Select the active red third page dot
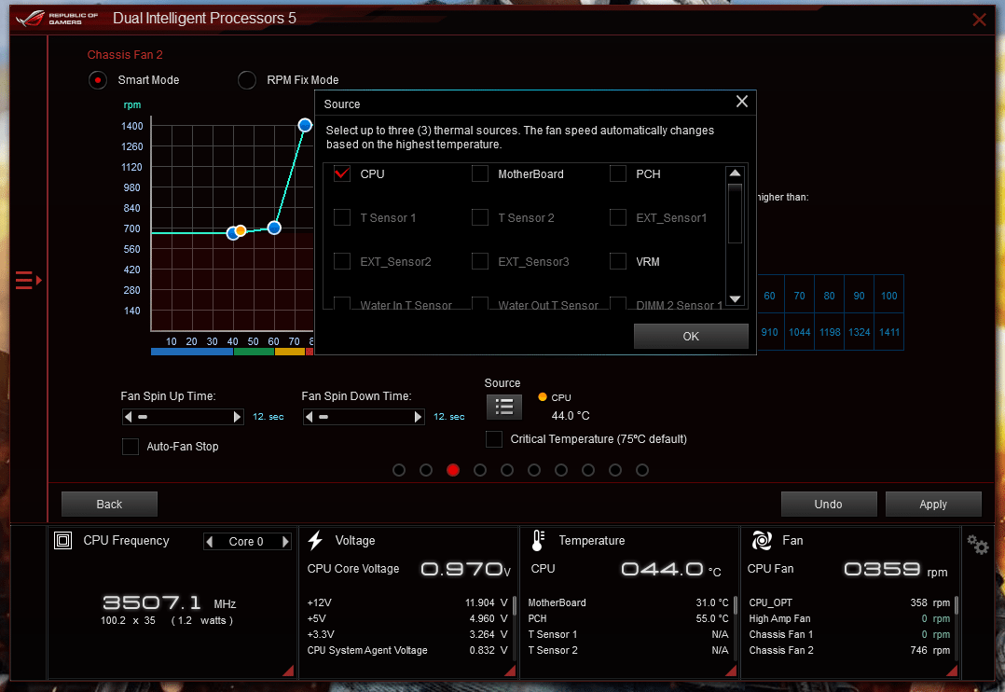This screenshot has width=1005, height=692. pos(453,470)
